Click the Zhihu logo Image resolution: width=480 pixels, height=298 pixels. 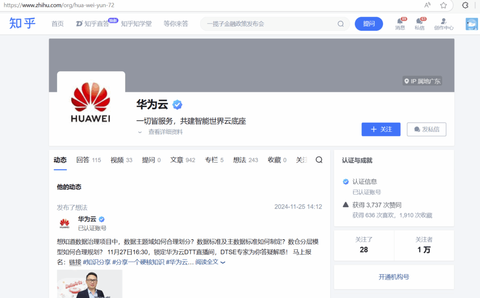(22, 23)
